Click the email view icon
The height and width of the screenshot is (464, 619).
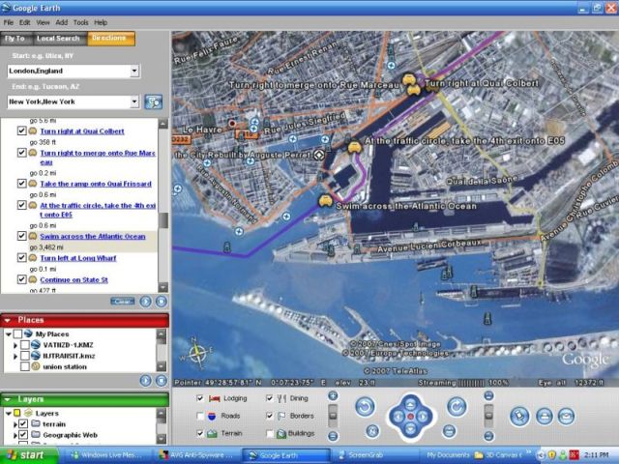(567, 415)
